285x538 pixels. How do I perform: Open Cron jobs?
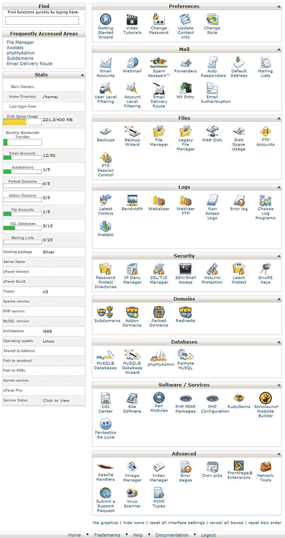click(x=212, y=469)
